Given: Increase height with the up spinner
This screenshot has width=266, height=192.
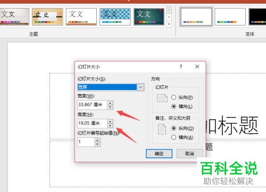Looking at the screenshot, I should point(110,121).
